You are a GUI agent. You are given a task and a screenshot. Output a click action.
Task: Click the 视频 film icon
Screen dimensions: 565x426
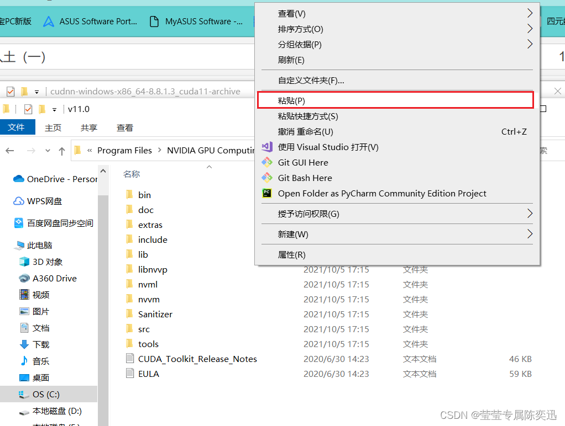24,295
